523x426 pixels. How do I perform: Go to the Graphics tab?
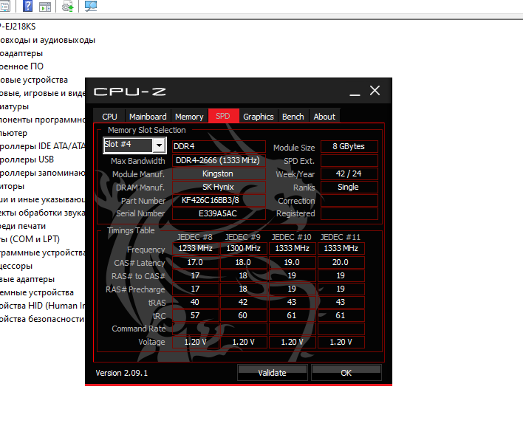pyautogui.click(x=258, y=117)
